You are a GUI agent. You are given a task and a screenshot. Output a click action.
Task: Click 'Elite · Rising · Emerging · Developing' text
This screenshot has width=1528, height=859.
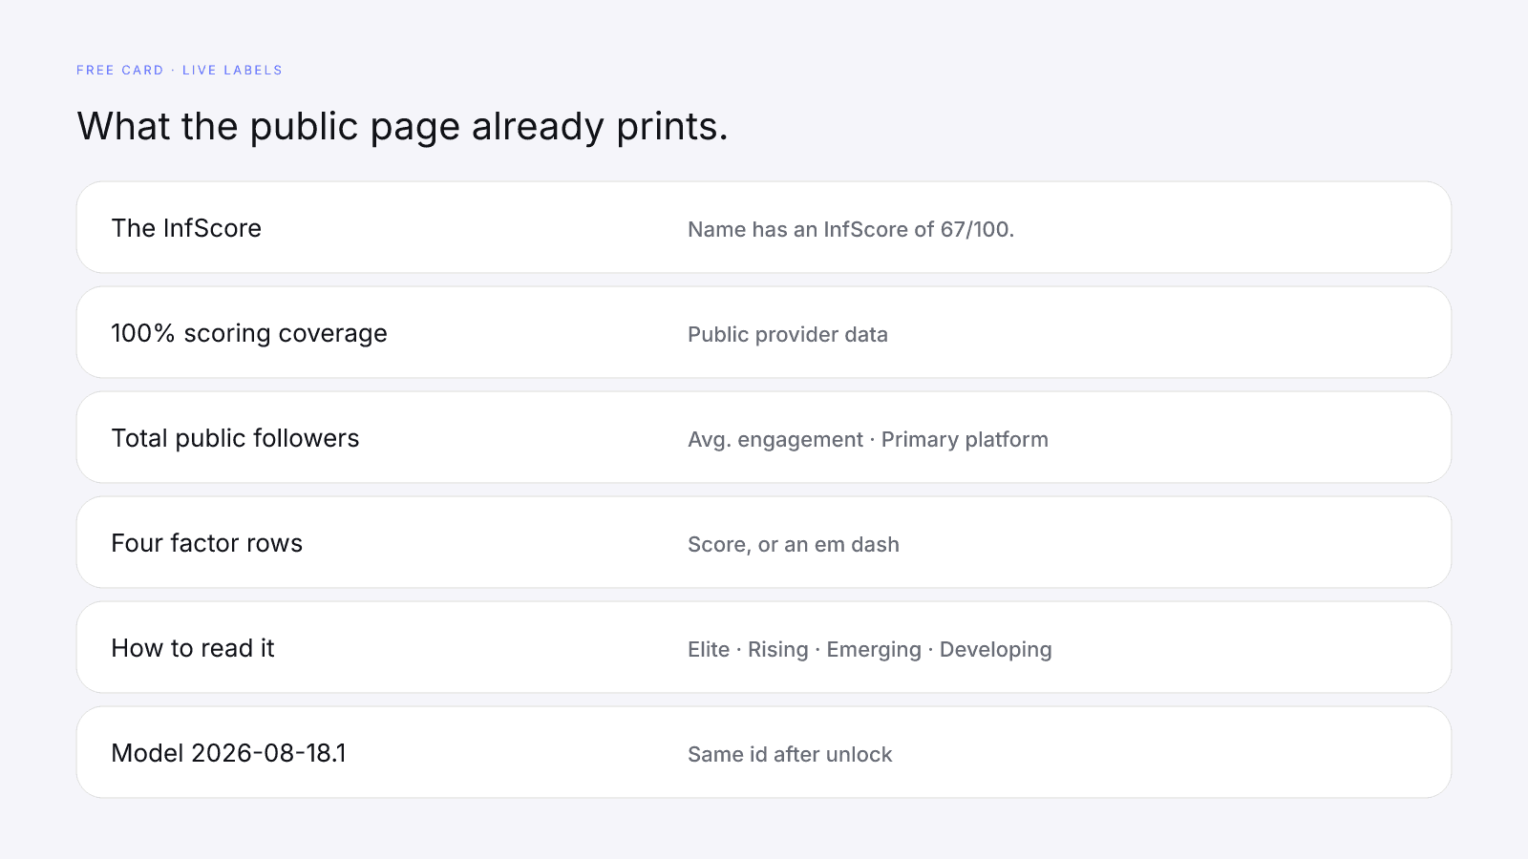pos(870,649)
